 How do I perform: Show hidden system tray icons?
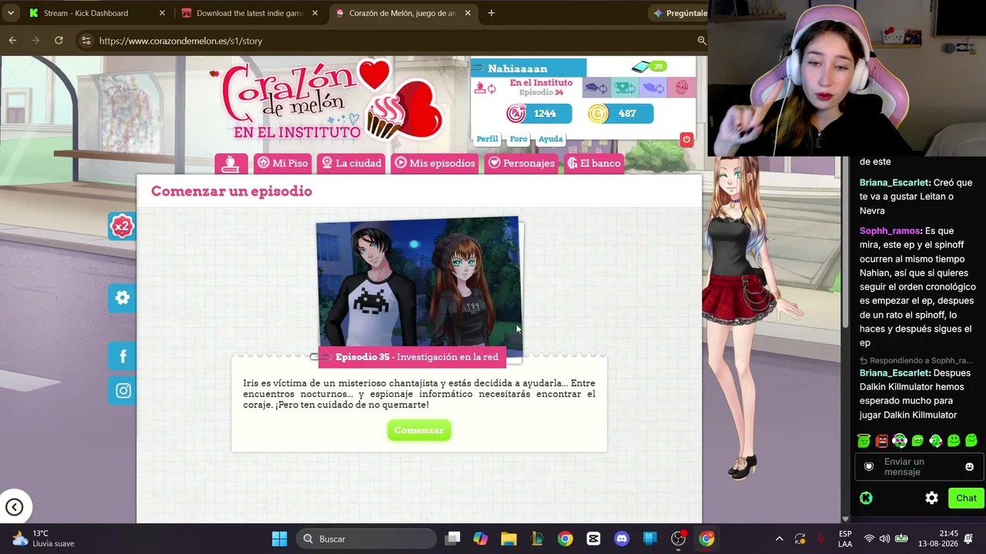pos(779,539)
